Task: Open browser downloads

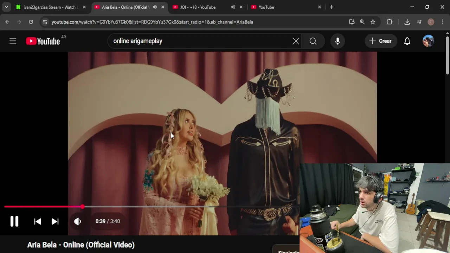Action: pyautogui.click(x=407, y=22)
